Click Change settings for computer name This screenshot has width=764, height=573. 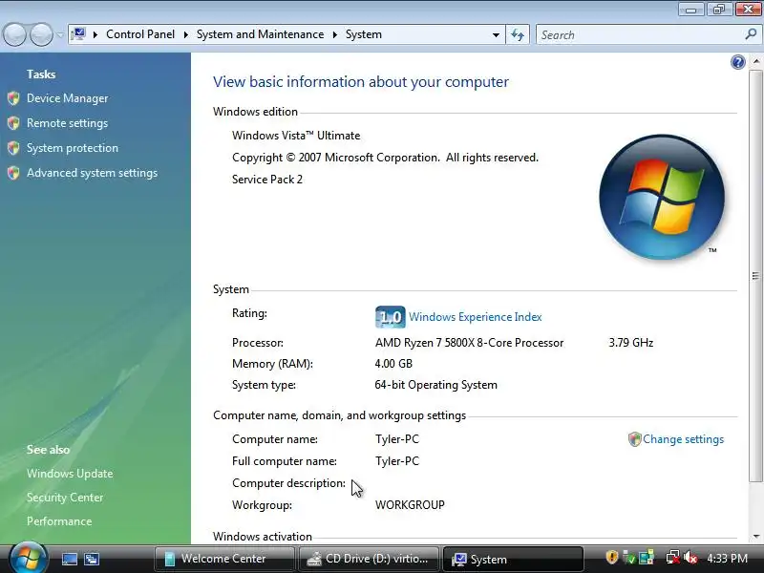point(683,439)
